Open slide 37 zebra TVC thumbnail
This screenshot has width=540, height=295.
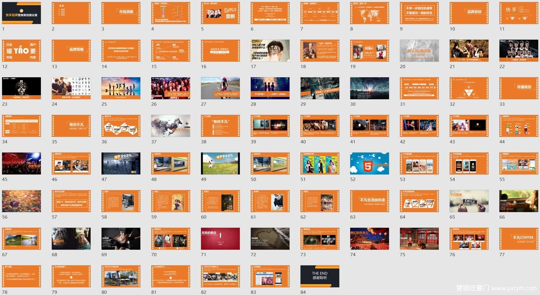[x=171, y=126]
